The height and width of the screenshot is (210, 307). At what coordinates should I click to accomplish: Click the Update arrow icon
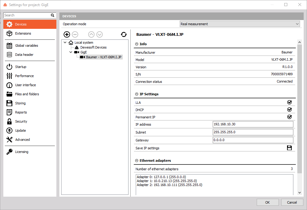pos(9,130)
